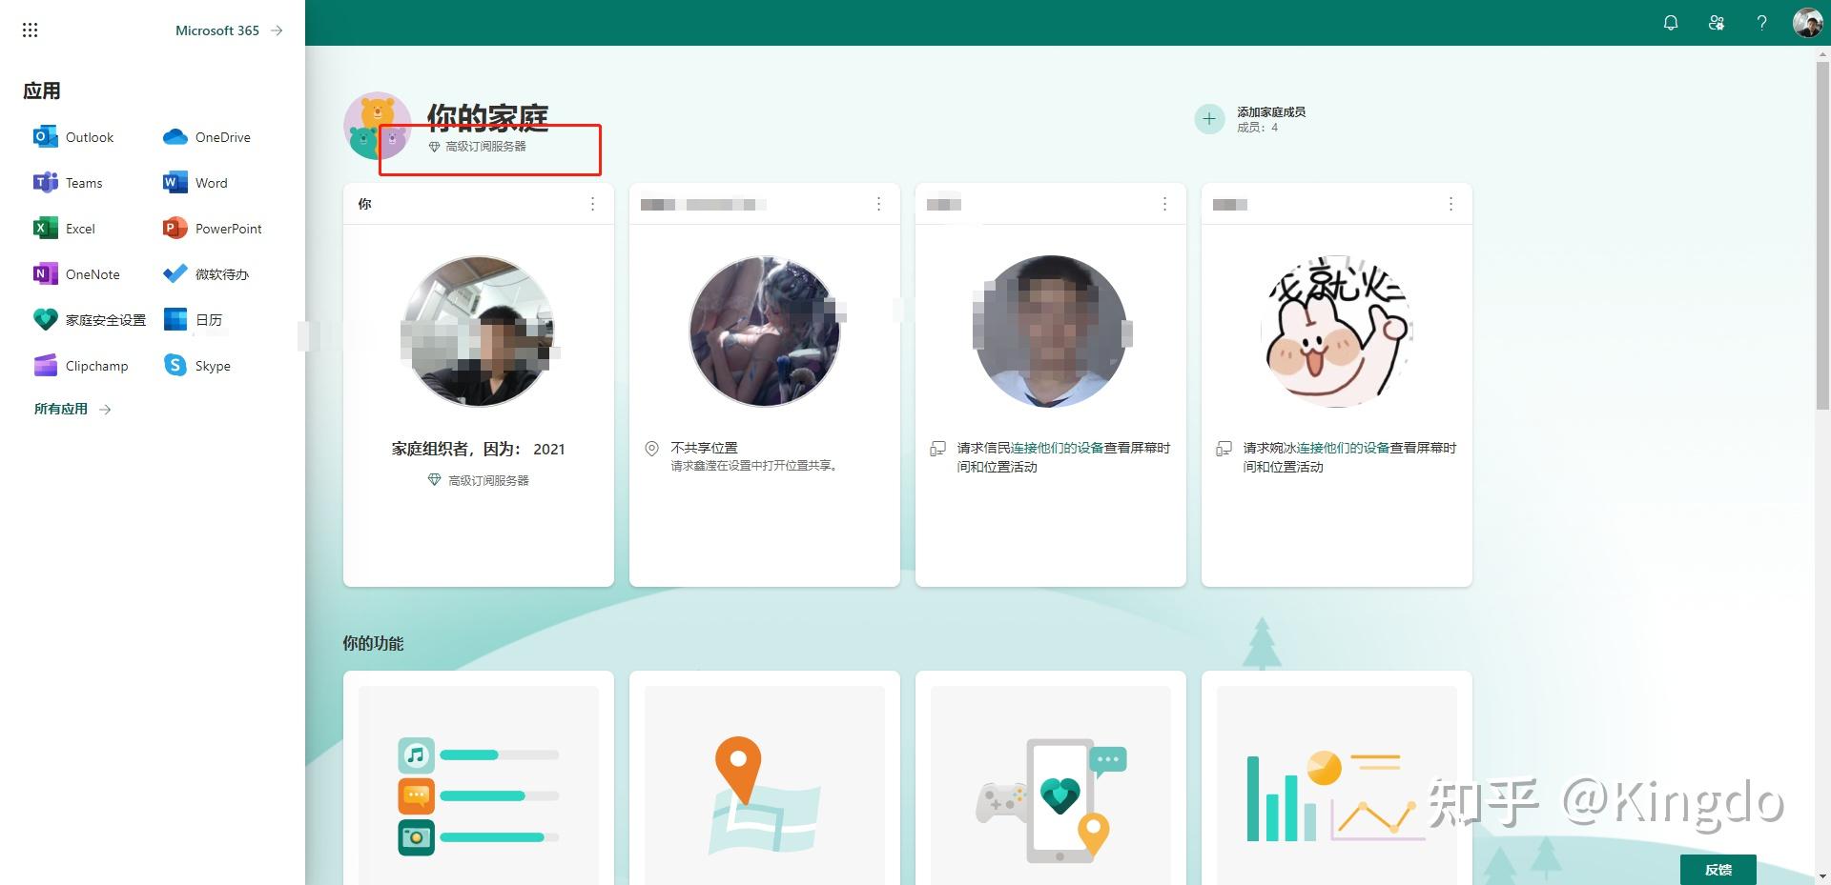Click device icon beside 请求婉冰

1224,449
